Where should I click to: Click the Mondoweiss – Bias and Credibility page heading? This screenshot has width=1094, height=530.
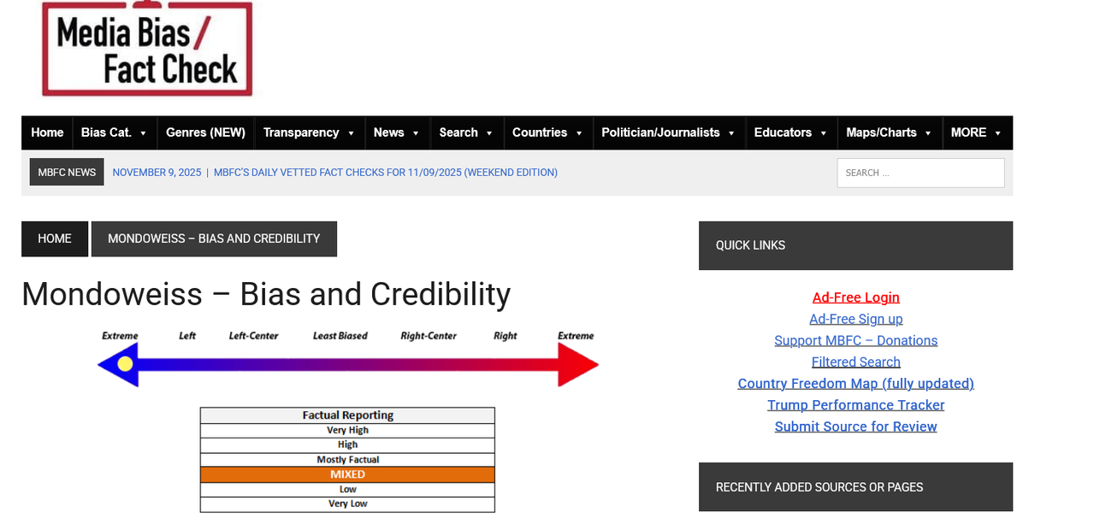point(266,294)
